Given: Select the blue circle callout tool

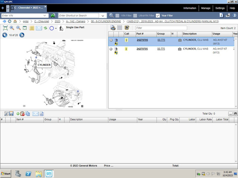Looking at the screenshot, I should click(52, 28).
